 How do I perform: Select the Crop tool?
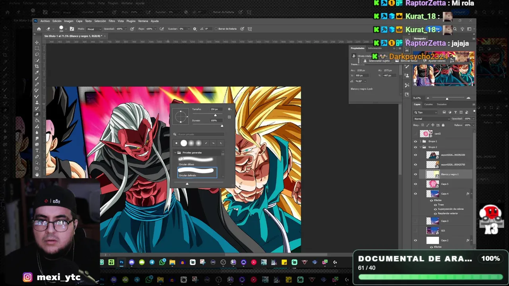point(37,66)
